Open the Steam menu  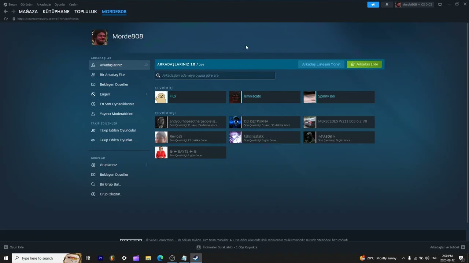click(10, 4)
